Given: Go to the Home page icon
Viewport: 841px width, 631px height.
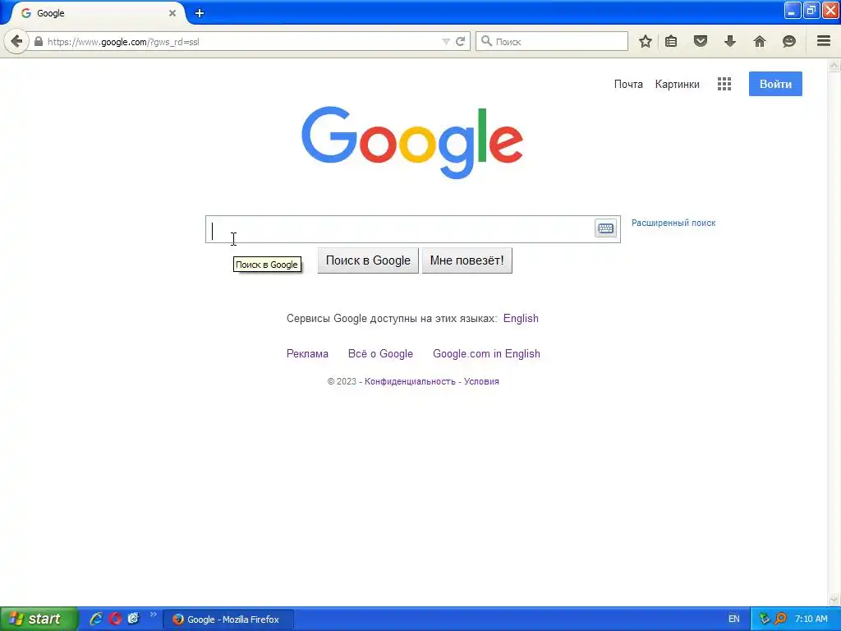Looking at the screenshot, I should pos(760,41).
